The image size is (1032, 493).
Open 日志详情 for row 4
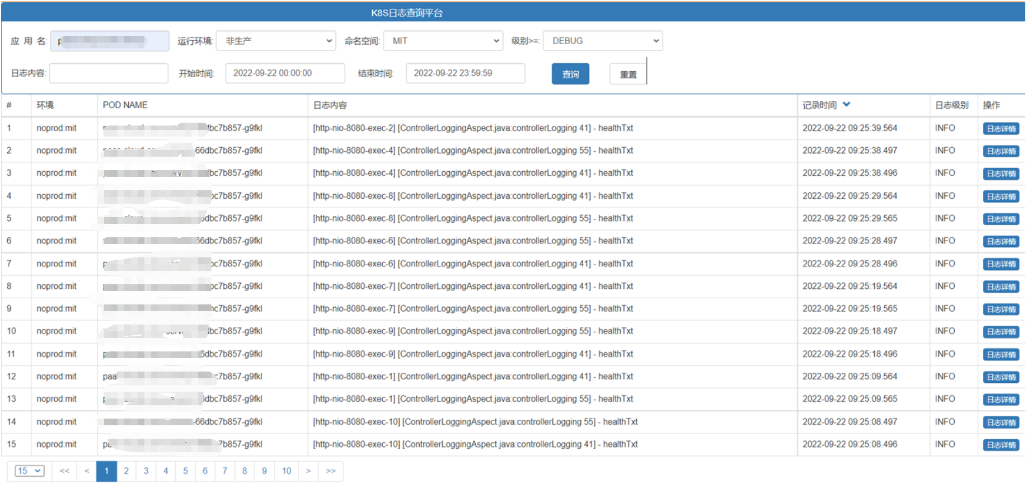click(x=1001, y=196)
